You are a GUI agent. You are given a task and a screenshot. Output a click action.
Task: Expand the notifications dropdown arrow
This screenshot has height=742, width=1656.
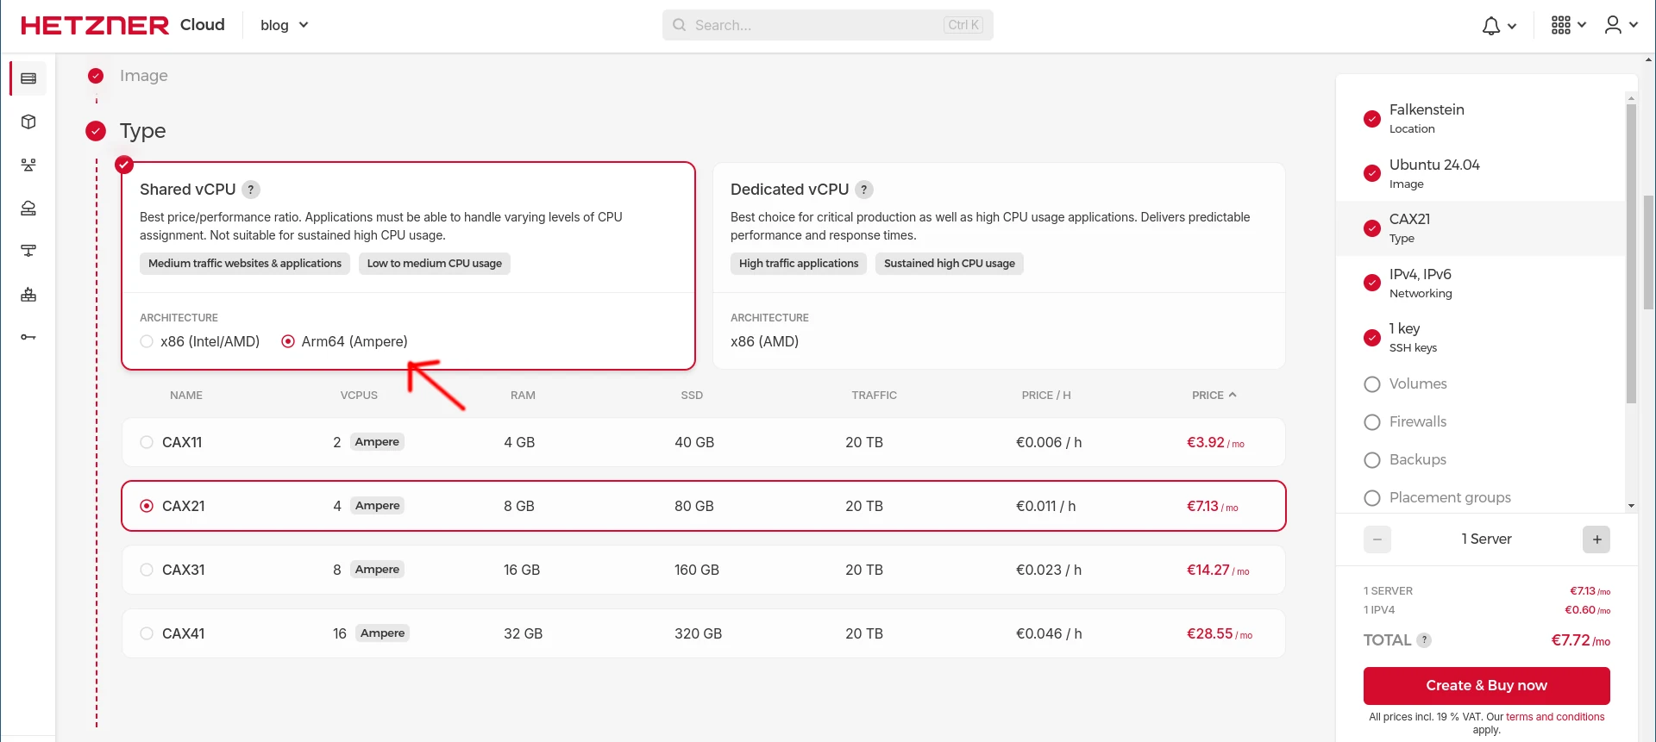(x=1512, y=27)
